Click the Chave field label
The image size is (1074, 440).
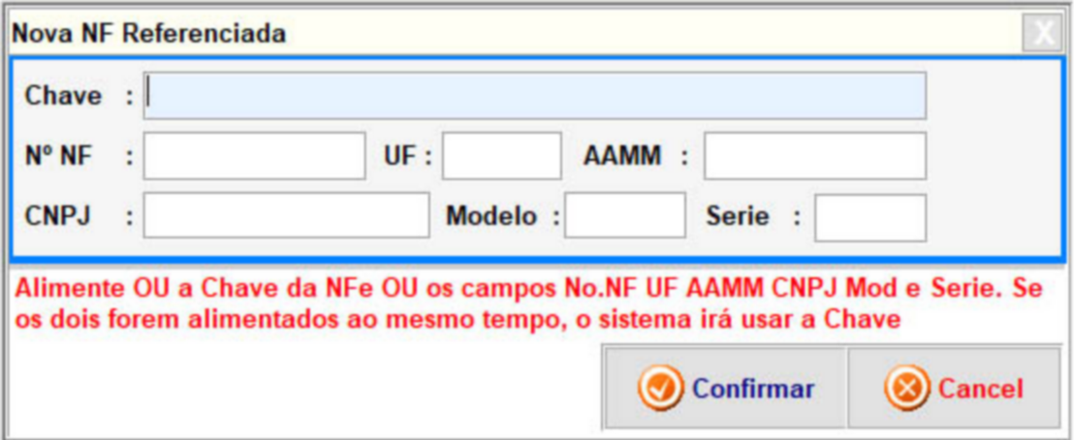pos(63,96)
